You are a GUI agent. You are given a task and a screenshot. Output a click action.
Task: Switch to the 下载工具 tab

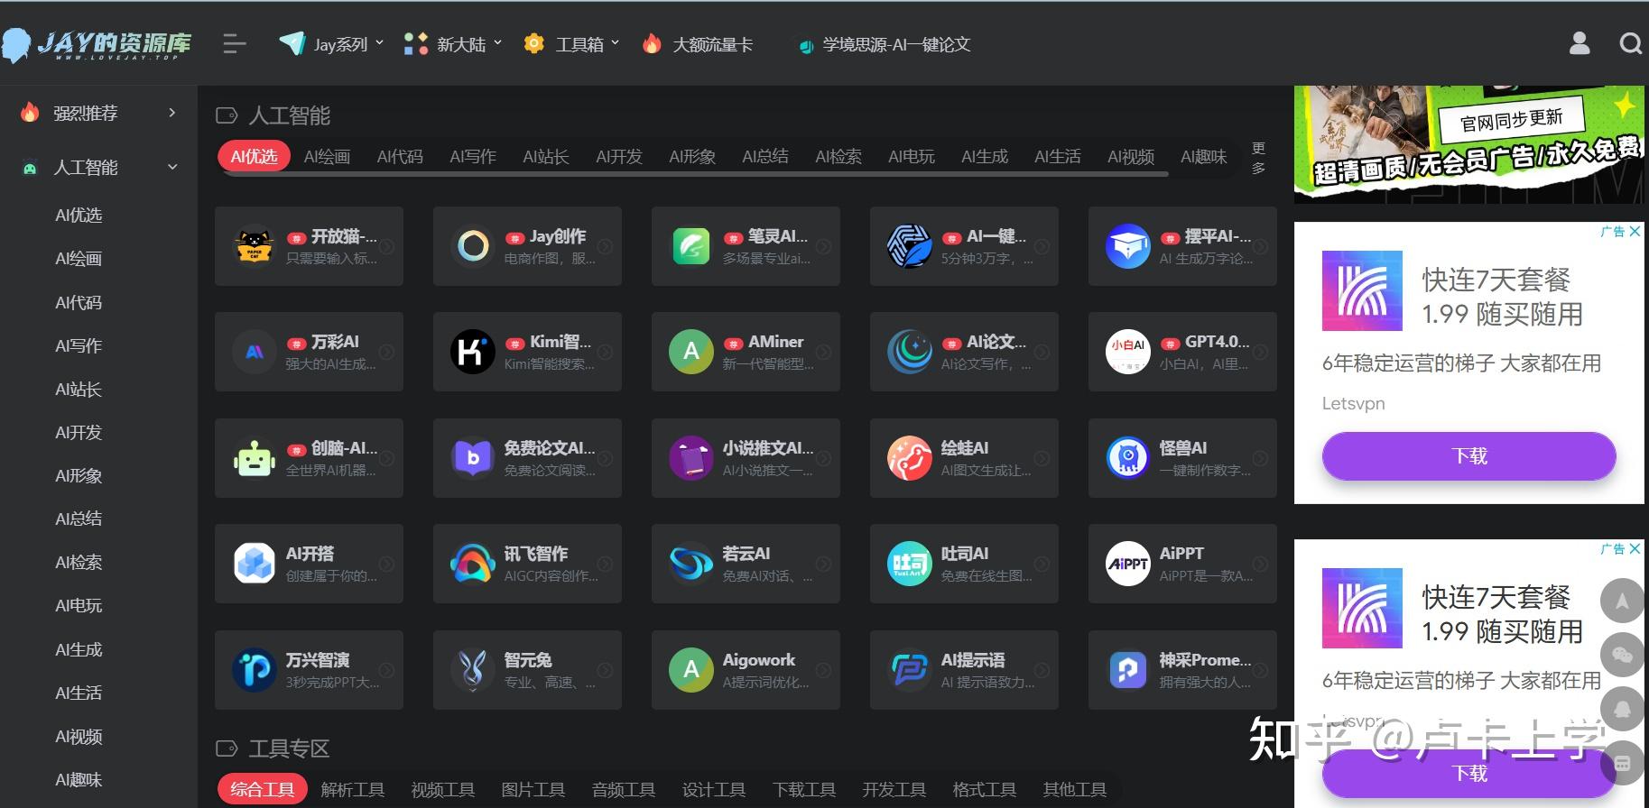[x=804, y=789]
